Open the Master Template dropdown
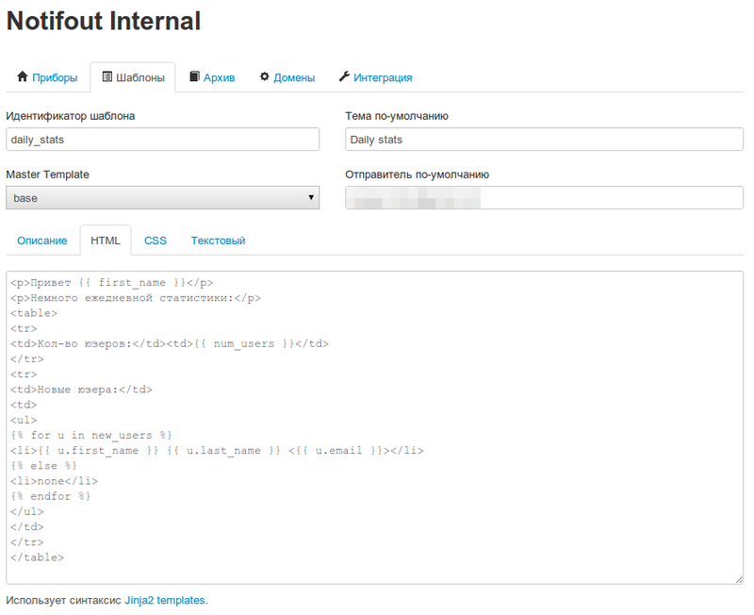754x615 pixels. point(162,198)
